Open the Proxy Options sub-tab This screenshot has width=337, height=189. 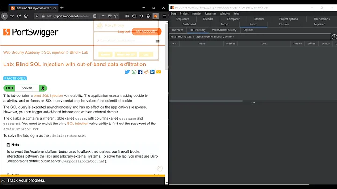pos(248,30)
